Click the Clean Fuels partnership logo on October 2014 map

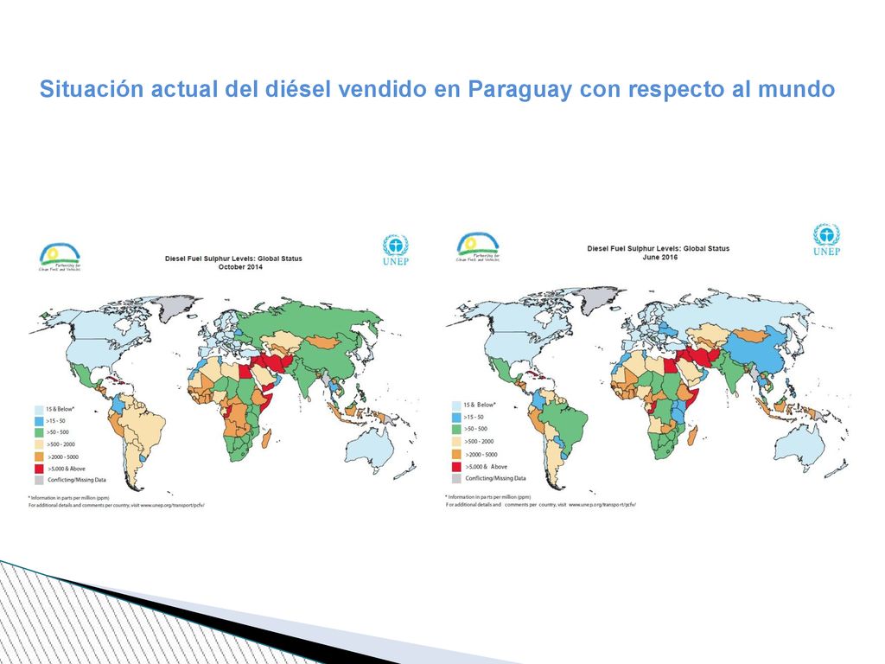pos(60,258)
